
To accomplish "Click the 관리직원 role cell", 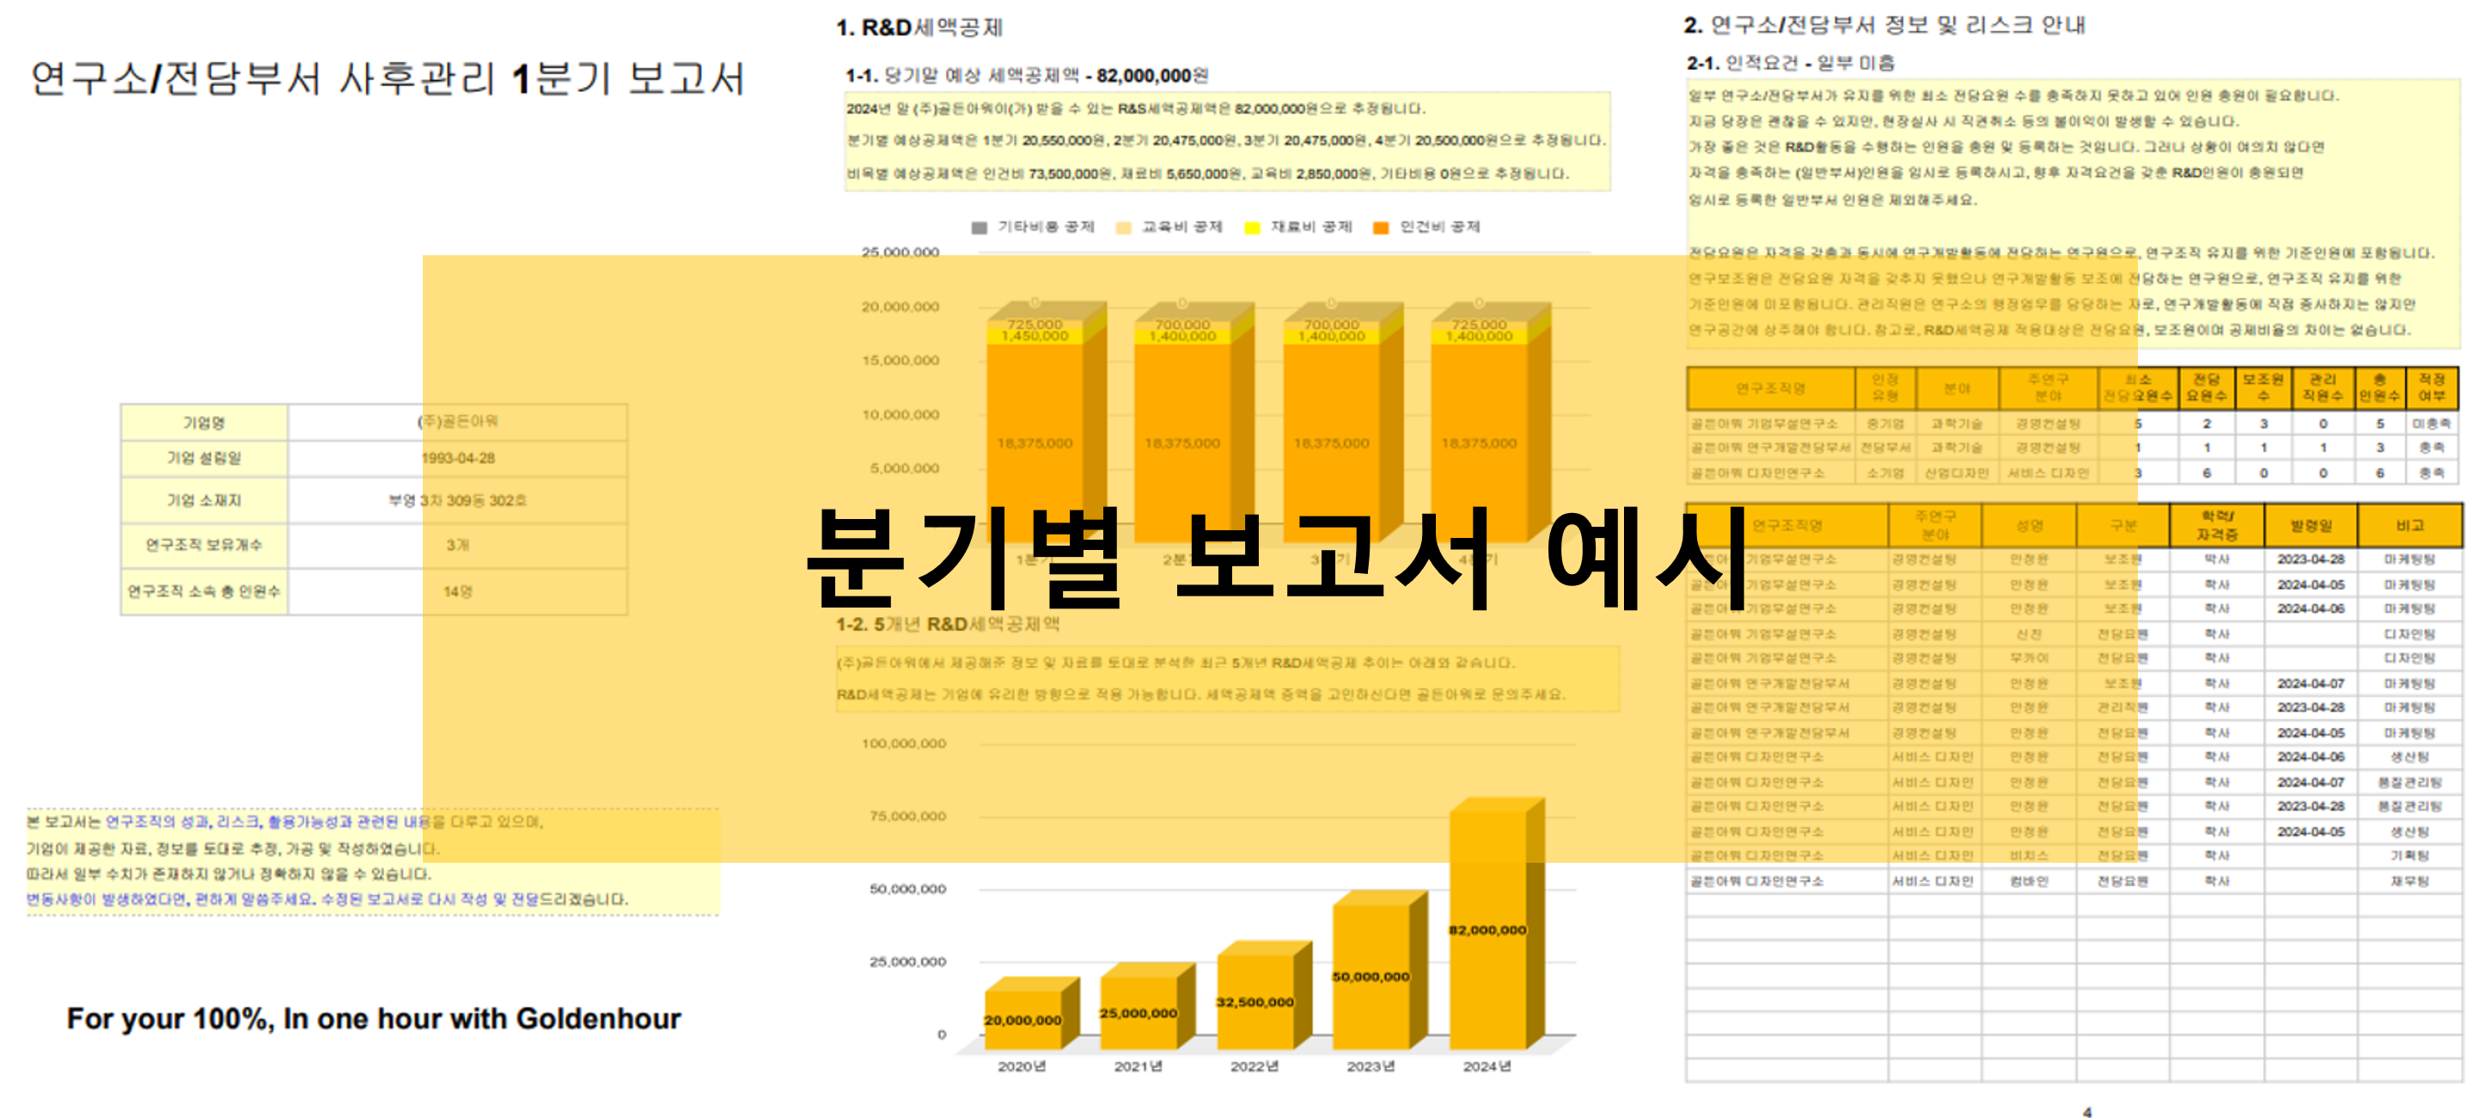I will tap(2122, 707).
